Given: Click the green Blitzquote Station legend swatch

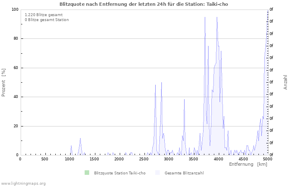Looking at the screenshot, I should coord(86,173).
